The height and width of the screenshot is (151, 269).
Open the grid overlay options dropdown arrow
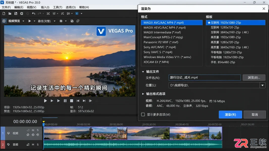click(x=66, y=21)
